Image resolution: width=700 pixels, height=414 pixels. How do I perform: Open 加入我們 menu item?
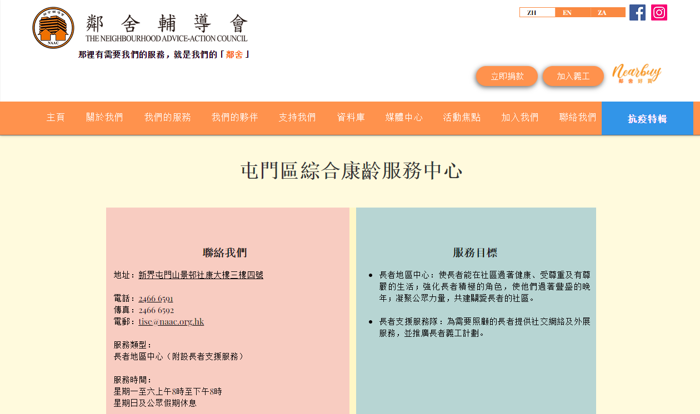click(519, 118)
